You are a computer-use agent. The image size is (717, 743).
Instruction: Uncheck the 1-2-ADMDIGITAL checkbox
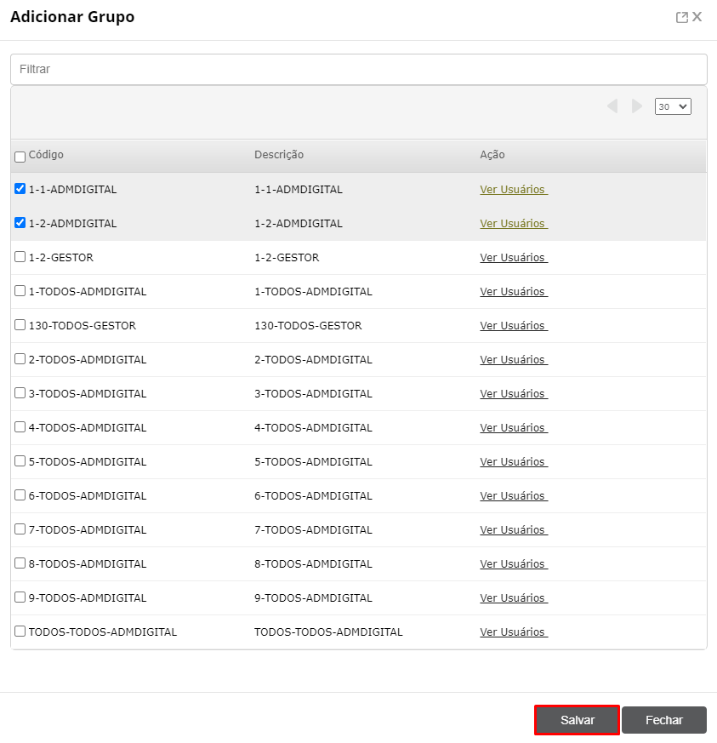pos(20,222)
